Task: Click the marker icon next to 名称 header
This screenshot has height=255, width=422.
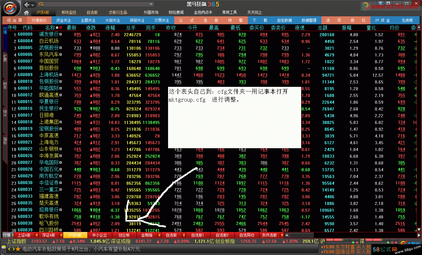Action: click(60, 28)
